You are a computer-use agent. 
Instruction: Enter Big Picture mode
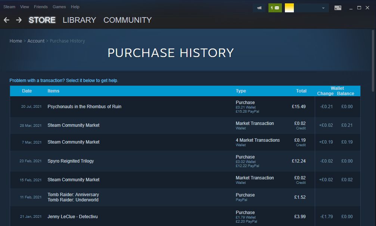coord(338,7)
